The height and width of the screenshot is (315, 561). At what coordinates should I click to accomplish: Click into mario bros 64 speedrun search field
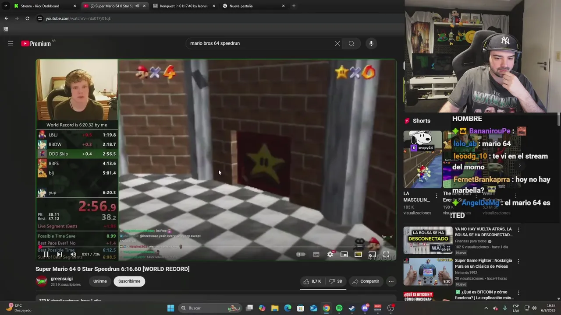(260, 43)
